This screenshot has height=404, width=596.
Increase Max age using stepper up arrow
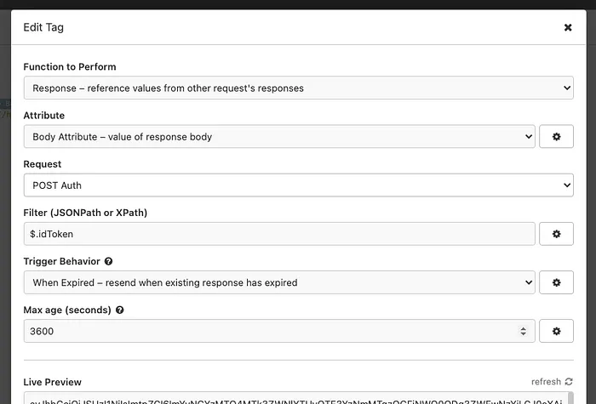524,327
